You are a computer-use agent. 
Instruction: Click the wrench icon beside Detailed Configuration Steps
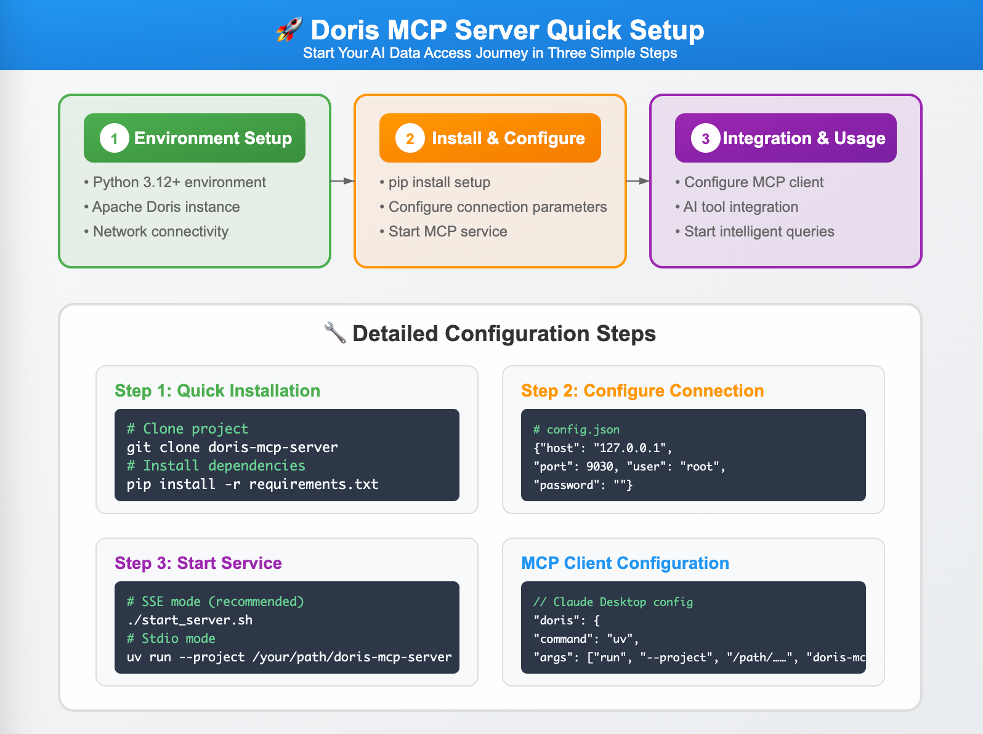[x=334, y=333]
